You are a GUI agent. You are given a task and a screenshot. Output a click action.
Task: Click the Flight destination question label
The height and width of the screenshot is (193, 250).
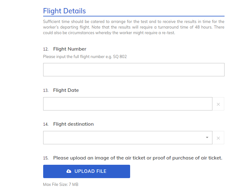click(x=73, y=124)
